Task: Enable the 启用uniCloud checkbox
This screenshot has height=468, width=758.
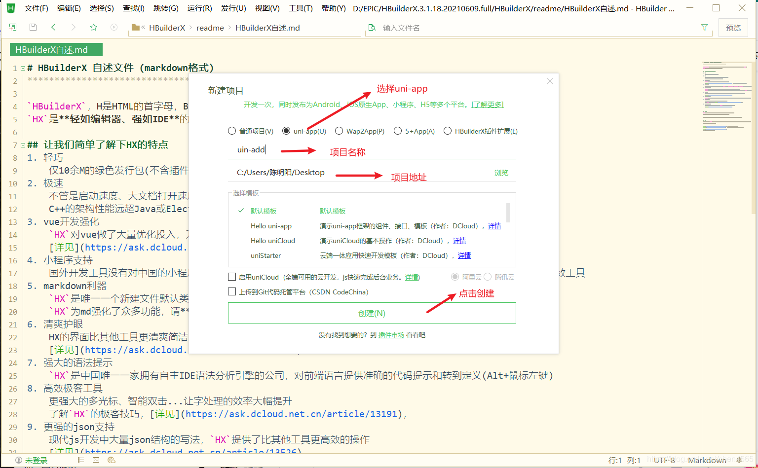Action: 232,277
